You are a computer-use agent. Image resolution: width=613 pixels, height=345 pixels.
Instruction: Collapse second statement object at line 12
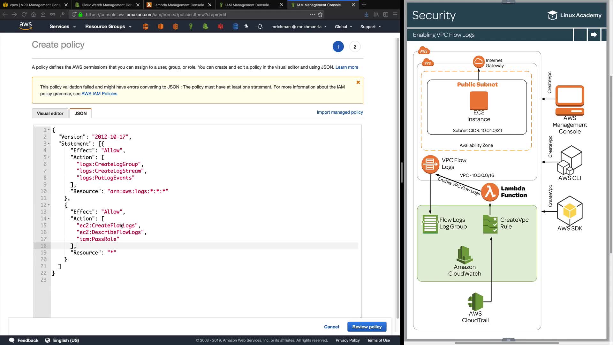pos(49,205)
